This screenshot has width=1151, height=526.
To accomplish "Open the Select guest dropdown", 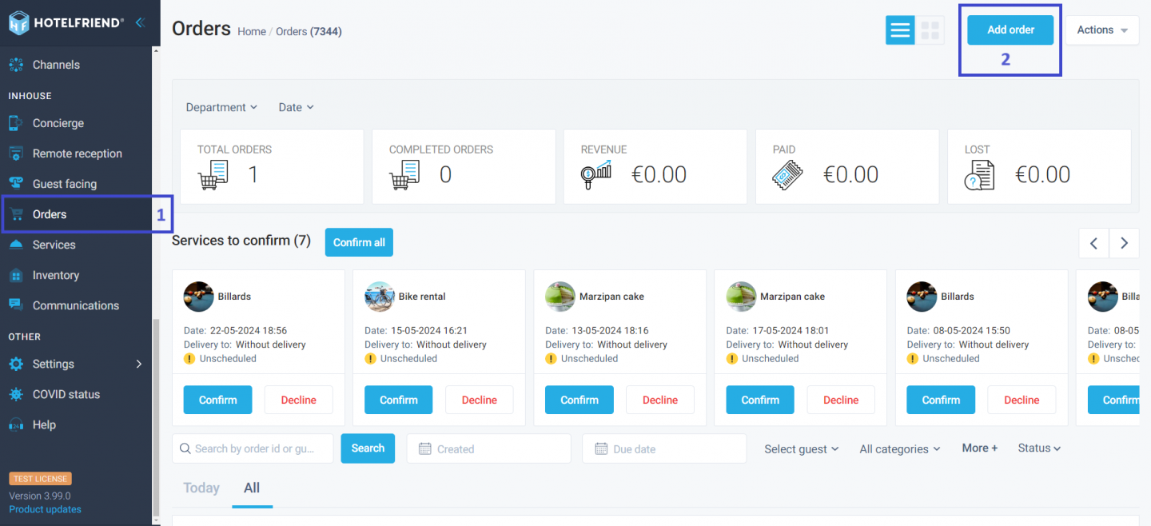I will coord(802,449).
